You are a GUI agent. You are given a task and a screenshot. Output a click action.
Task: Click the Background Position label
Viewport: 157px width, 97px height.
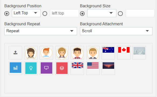[x=23, y=6]
